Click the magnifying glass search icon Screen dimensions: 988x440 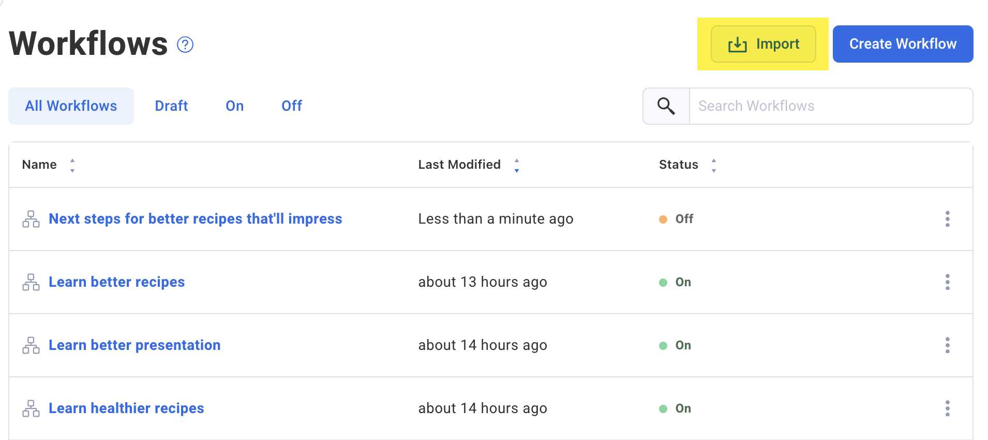[x=666, y=106]
